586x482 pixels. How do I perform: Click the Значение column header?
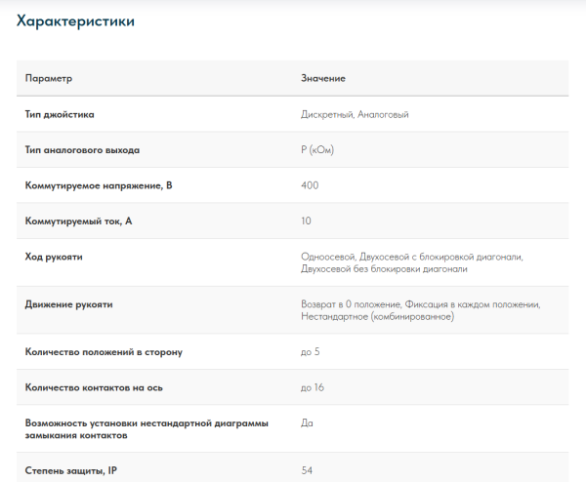pyautogui.click(x=322, y=78)
